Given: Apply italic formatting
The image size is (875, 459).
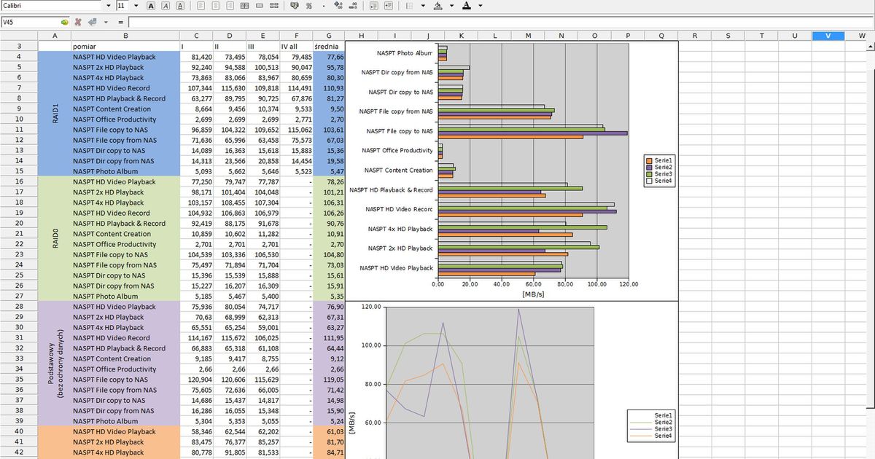Looking at the screenshot, I should 166,5.
